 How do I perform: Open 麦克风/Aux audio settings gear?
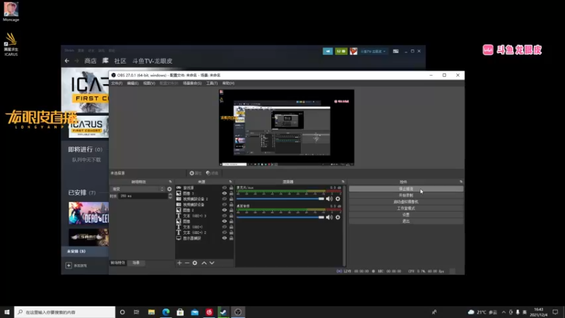coord(338,199)
